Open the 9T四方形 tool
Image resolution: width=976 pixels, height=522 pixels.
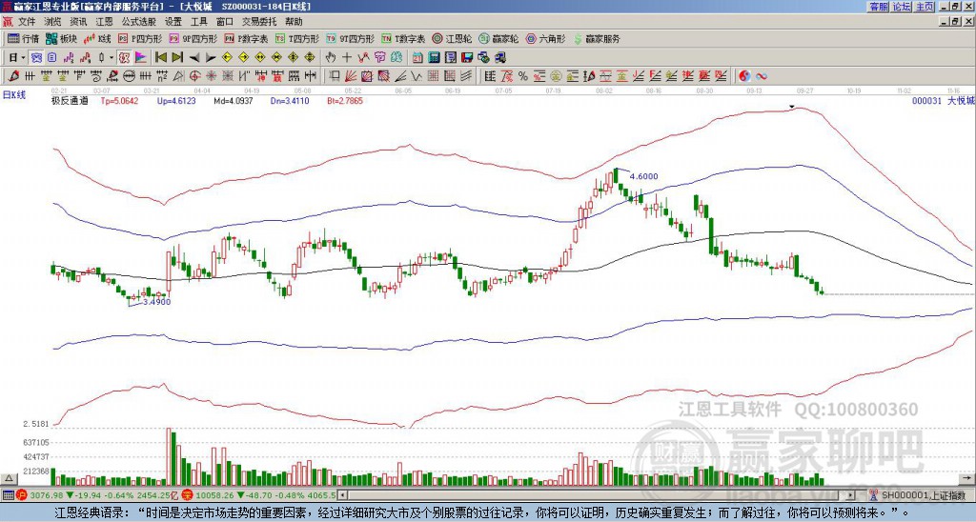pos(351,38)
